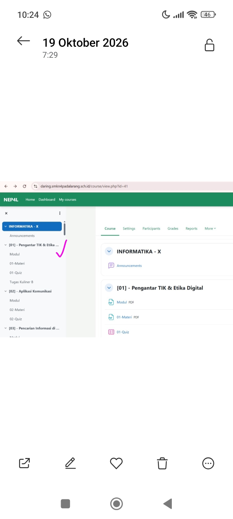The width and height of the screenshot is (233, 519).
Task: Click Modul under section [02] in sidebar
Action: [x=15, y=300]
